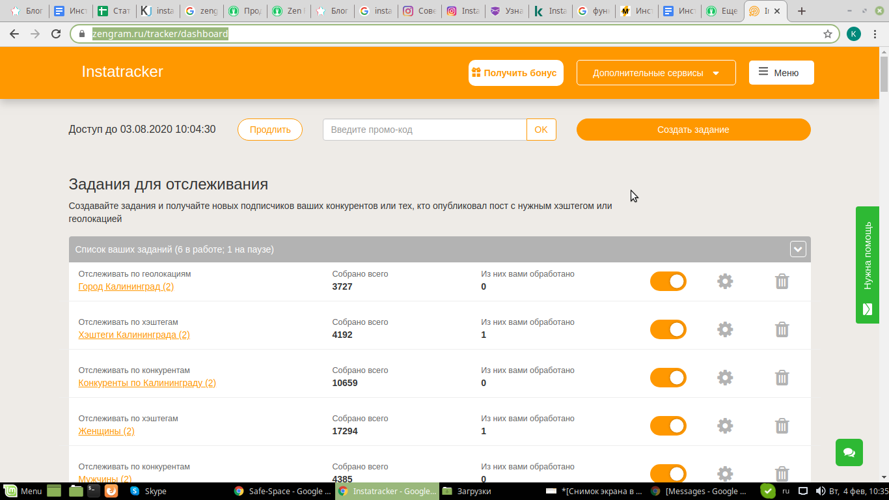Delete the Хэштеги Калининграда task via trash
The height and width of the screenshot is (500, 889).
point(782,329)
